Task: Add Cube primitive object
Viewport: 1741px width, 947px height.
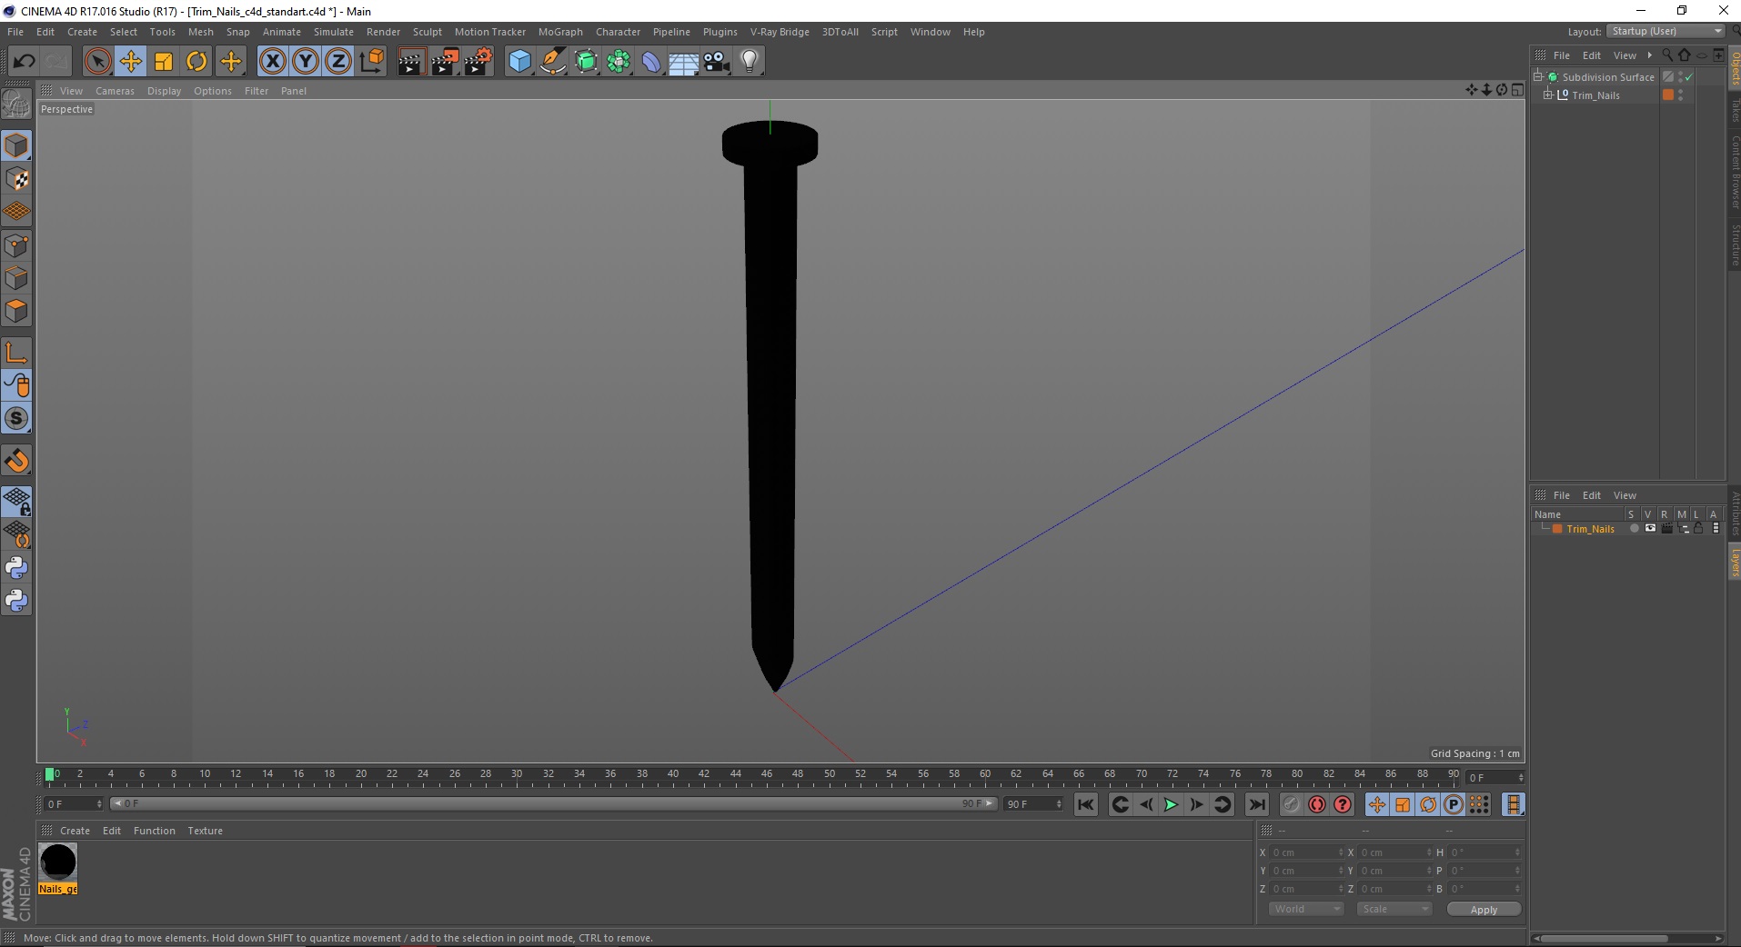Action: coord(519,61)
